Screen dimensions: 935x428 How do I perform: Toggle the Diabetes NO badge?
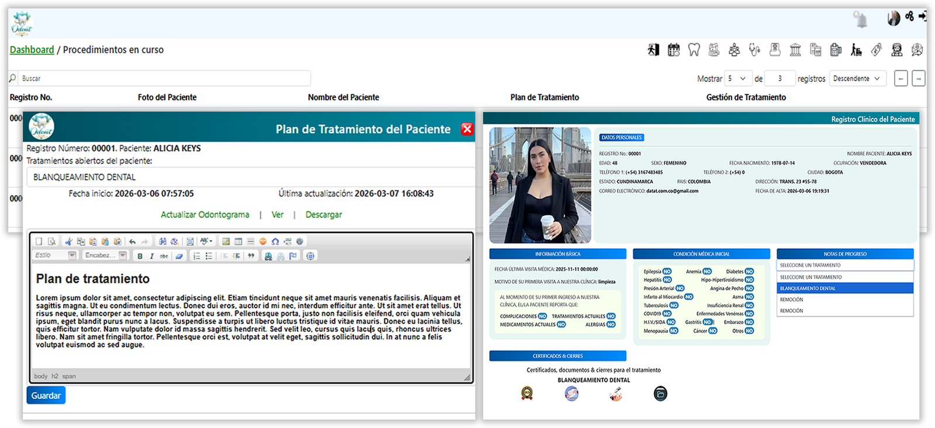point(749,272)
